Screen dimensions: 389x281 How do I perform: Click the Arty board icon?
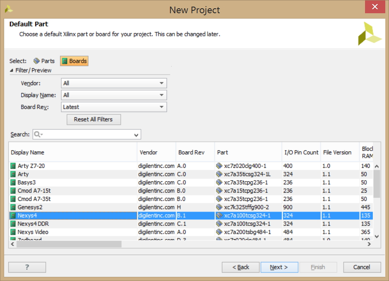coord(13,174)
